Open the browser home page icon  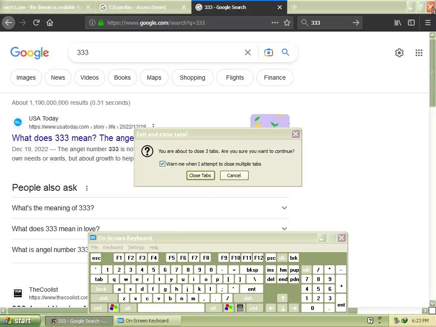[50, 23]
